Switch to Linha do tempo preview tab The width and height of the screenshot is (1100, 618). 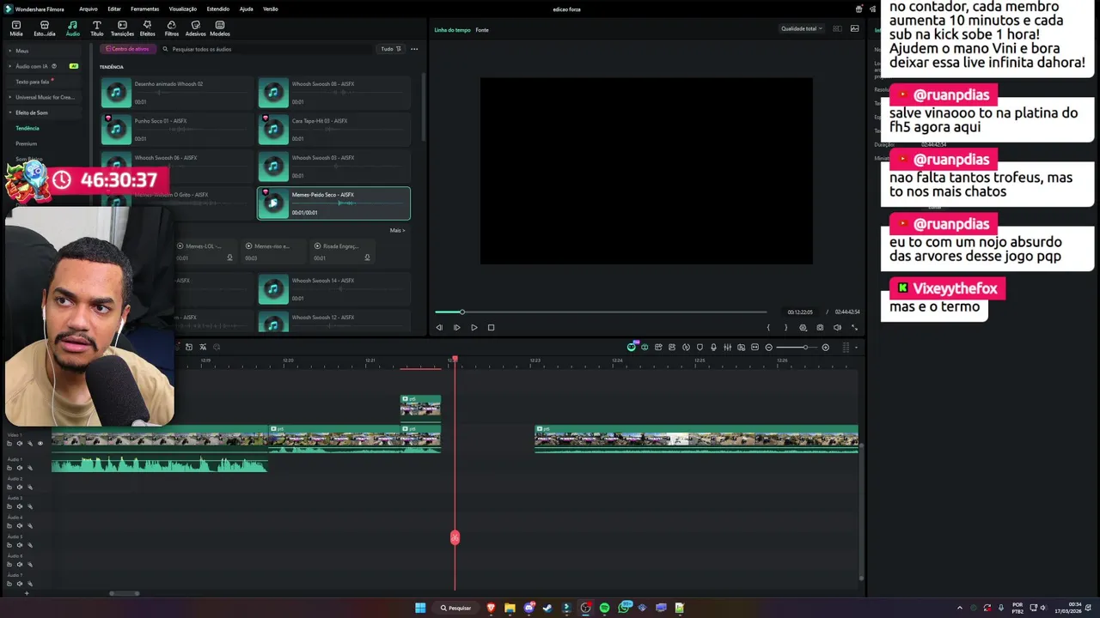pos(452,30)
